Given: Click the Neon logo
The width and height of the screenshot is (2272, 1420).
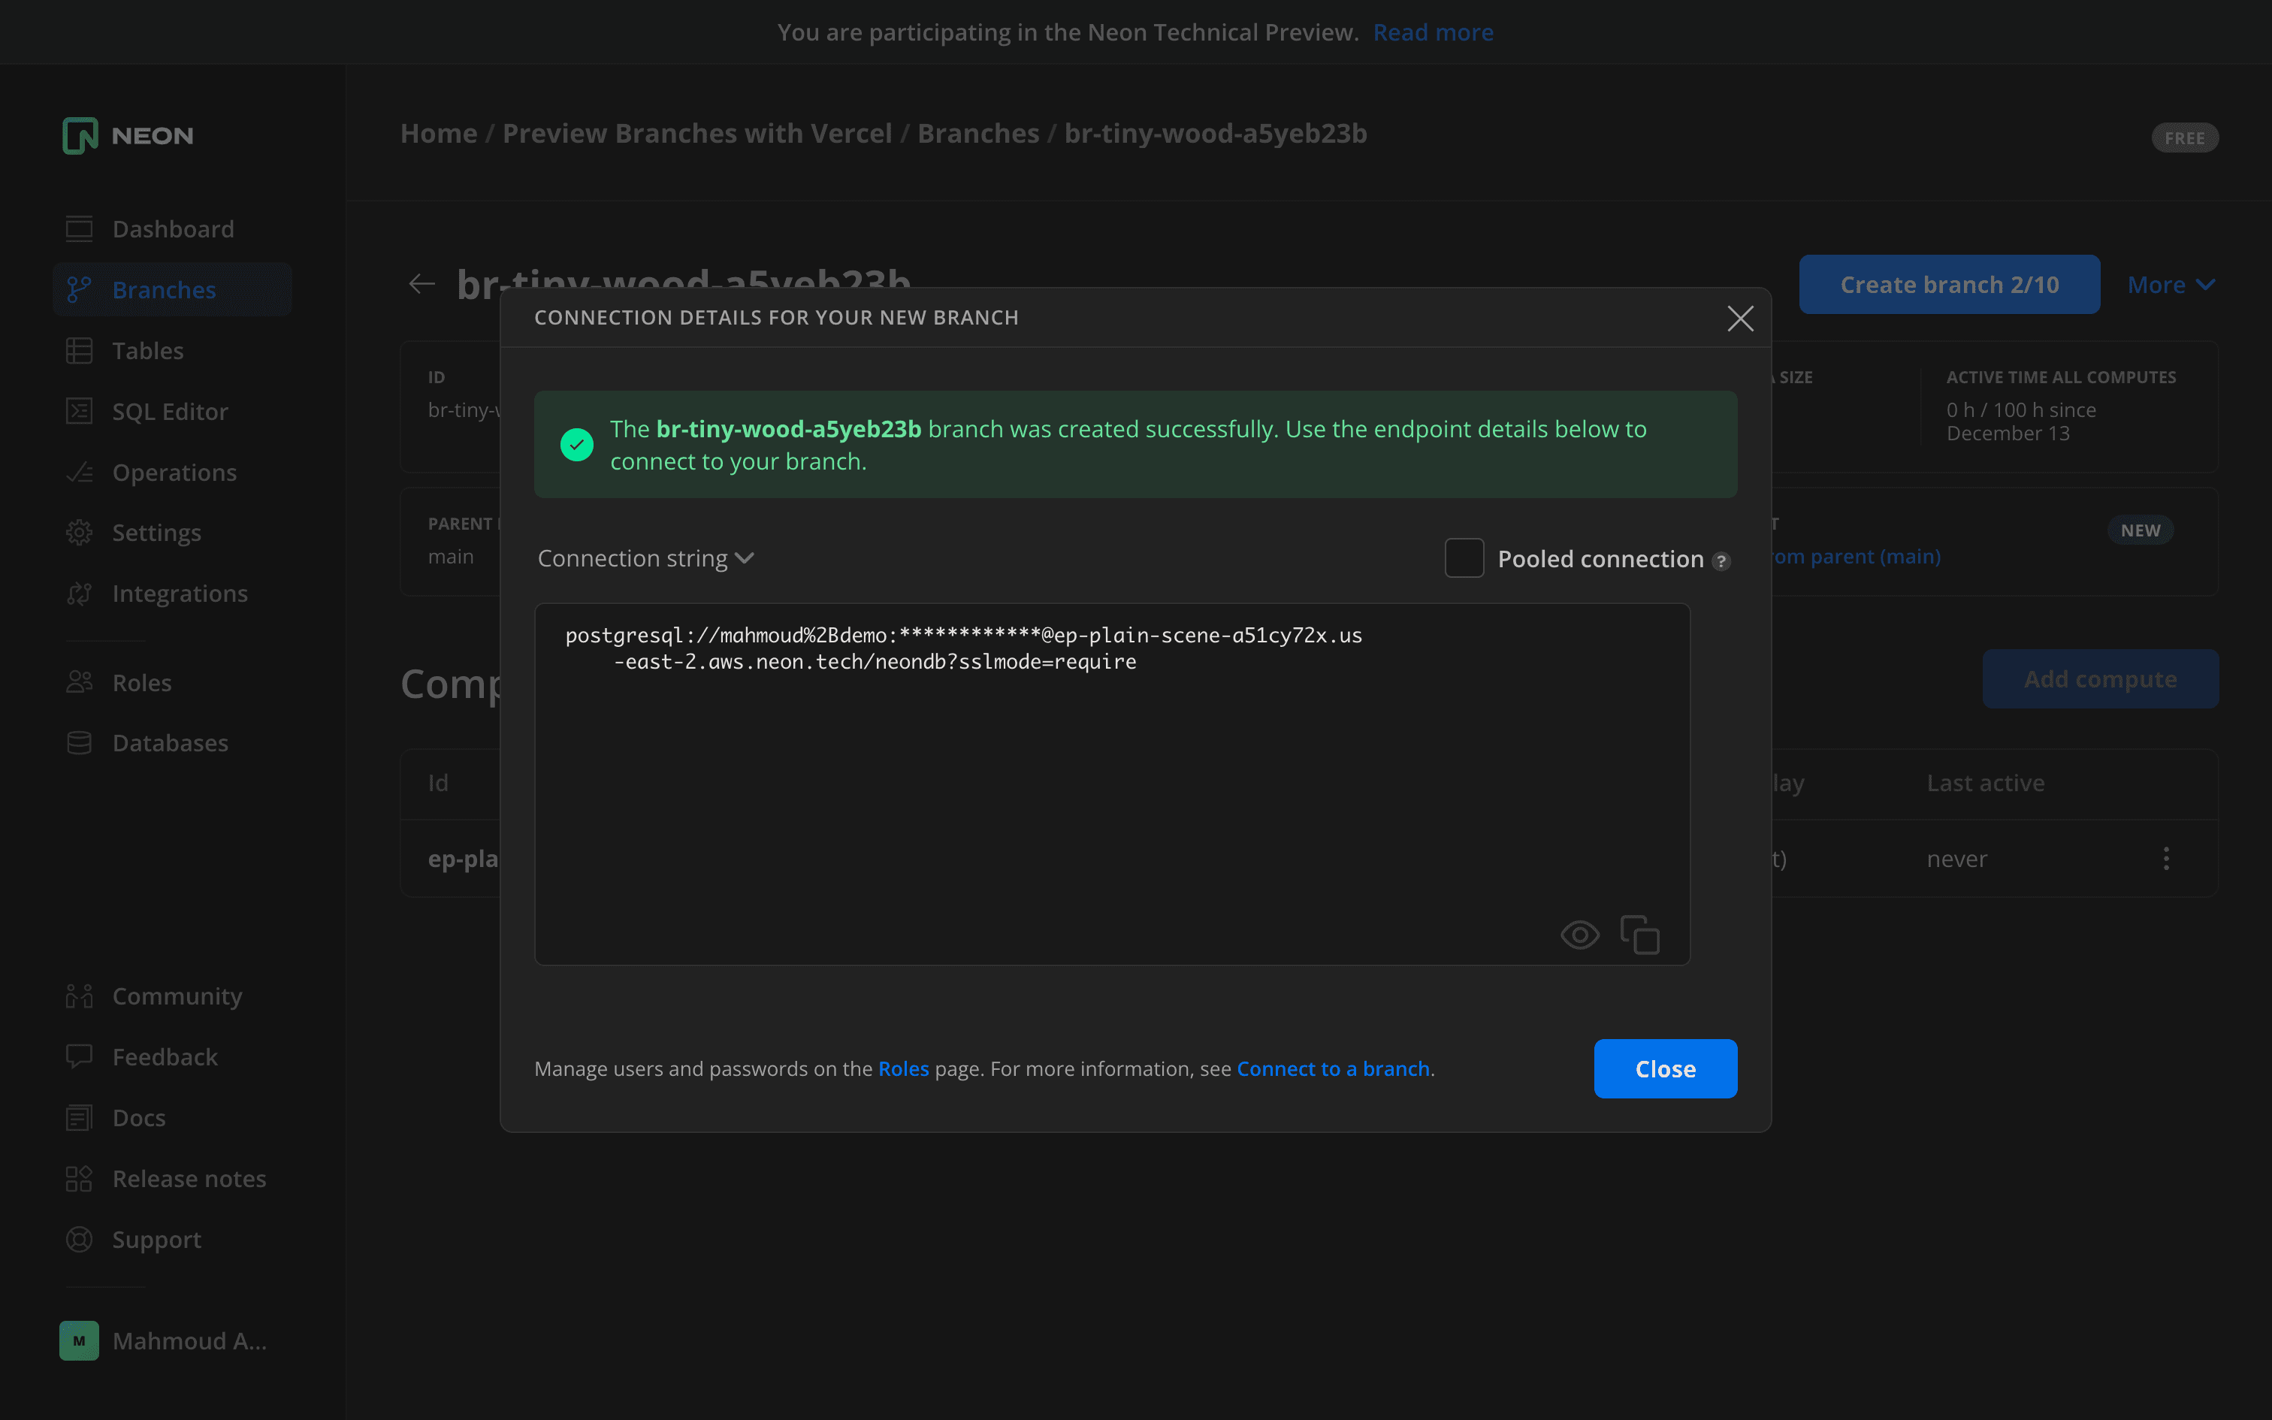Looking at the screenshot, I should [x=128, y=136].
